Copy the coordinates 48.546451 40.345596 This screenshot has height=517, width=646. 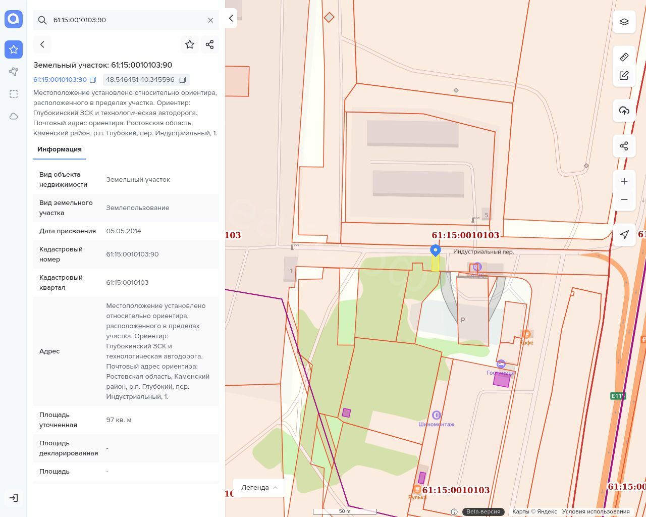183,80
